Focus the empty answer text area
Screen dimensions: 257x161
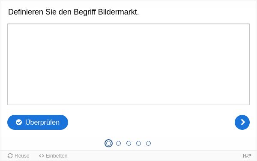tap(128, 64)
